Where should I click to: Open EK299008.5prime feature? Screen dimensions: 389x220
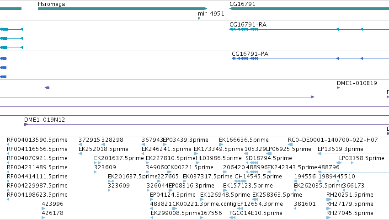[176, 213]
